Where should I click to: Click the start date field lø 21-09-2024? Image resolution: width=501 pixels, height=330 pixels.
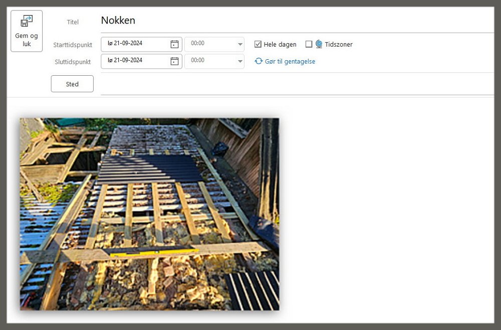(135, 44)
